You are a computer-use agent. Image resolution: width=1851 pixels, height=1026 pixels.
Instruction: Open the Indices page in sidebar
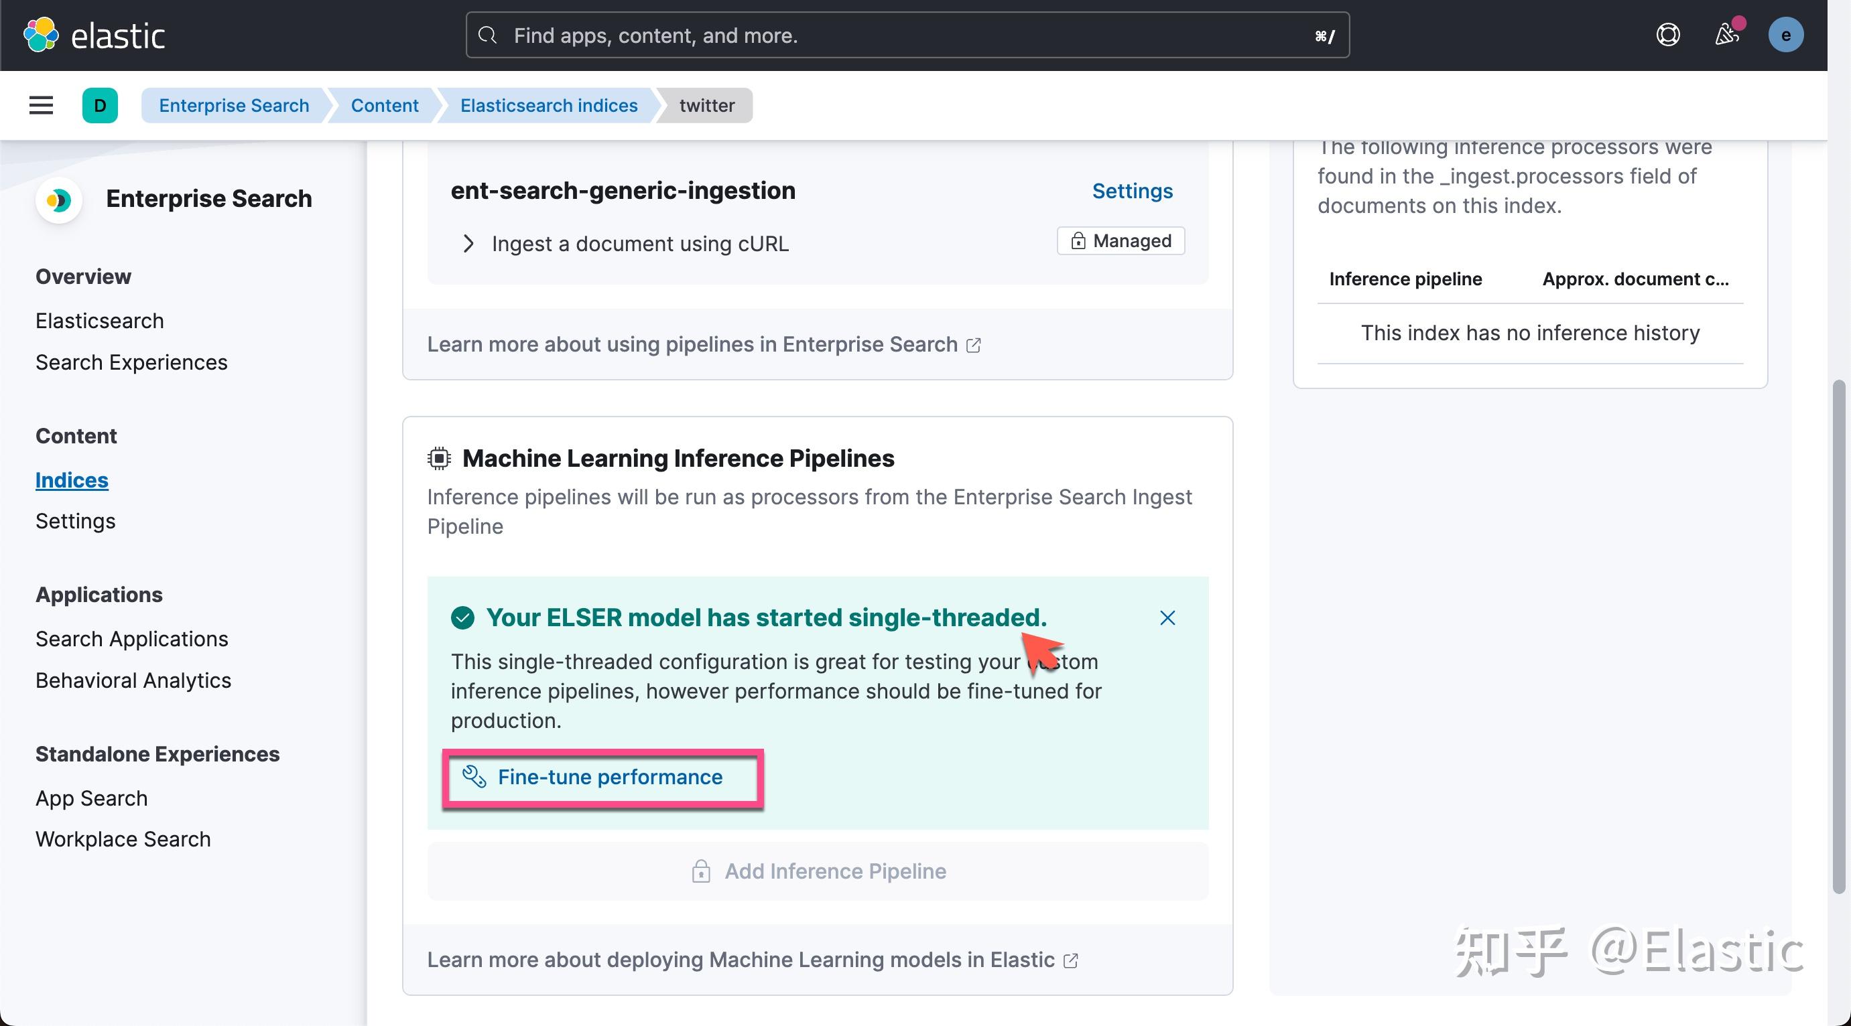tap(71, 480)
